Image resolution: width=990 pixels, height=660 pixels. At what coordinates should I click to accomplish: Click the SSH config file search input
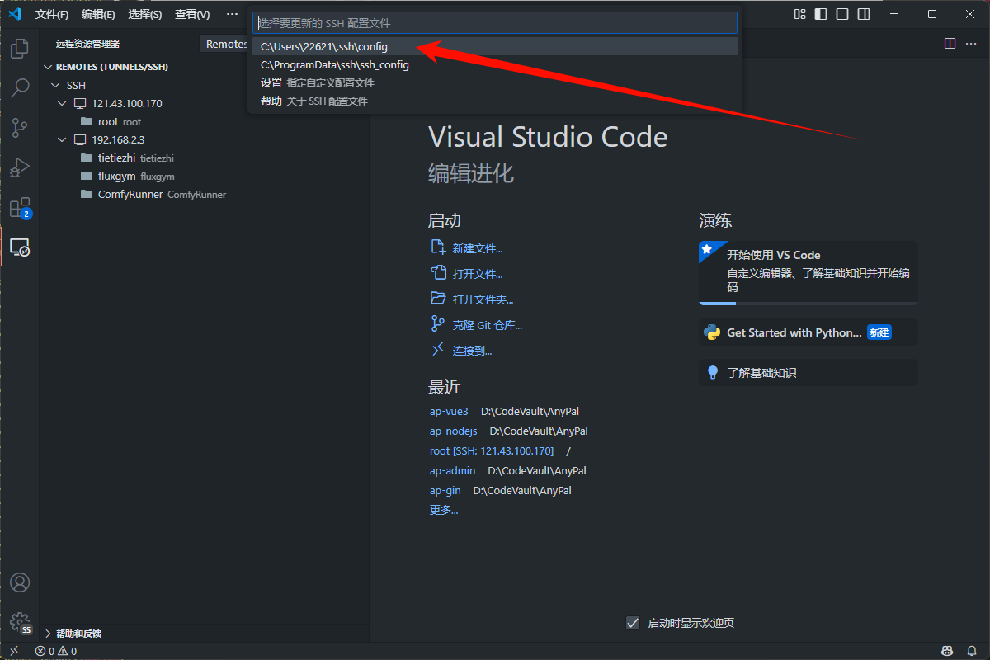pyautogui.click(x=495, y=23)
